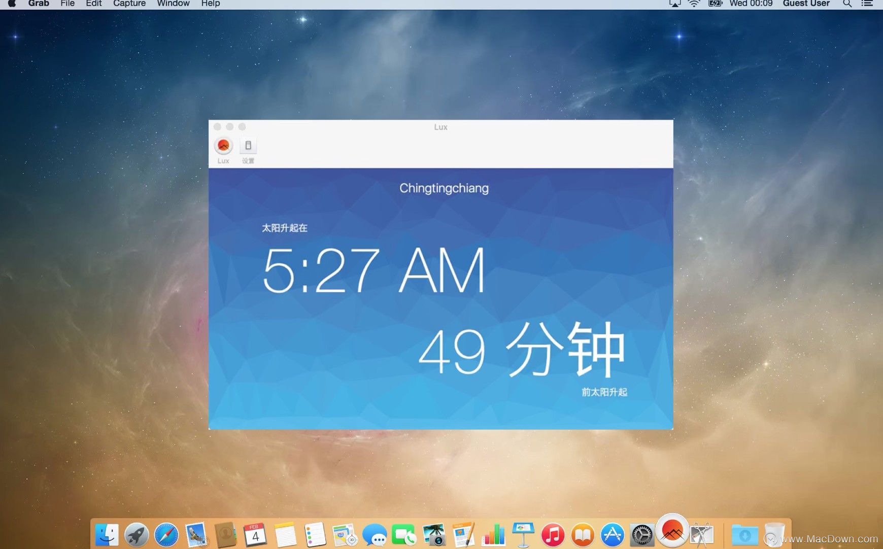Open iTunes music note icon

tap(553, 535)
